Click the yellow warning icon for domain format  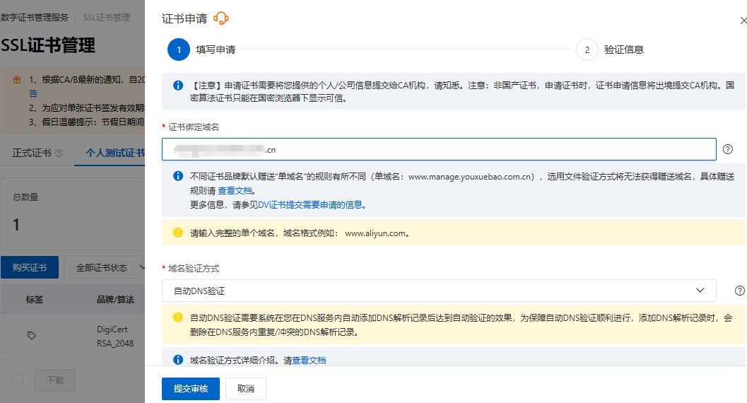(178, 232)
